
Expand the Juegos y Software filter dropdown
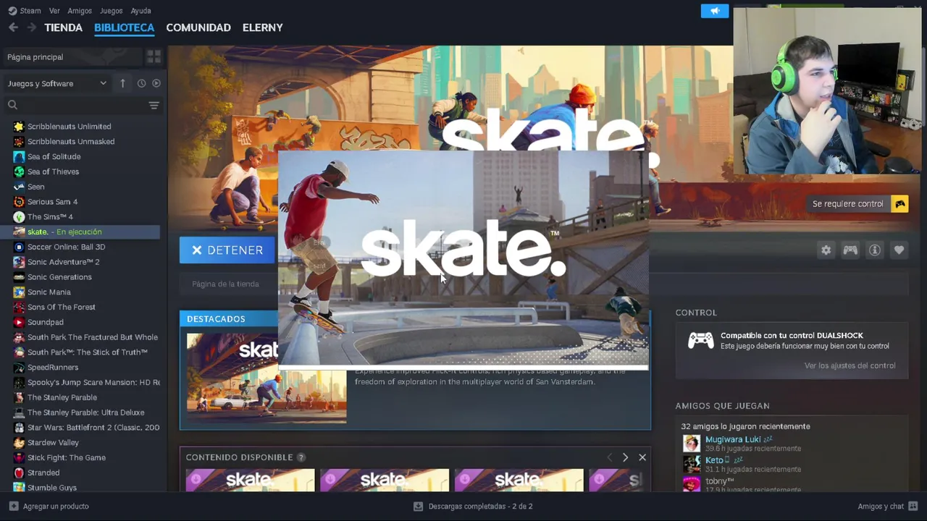pos(57,84)
